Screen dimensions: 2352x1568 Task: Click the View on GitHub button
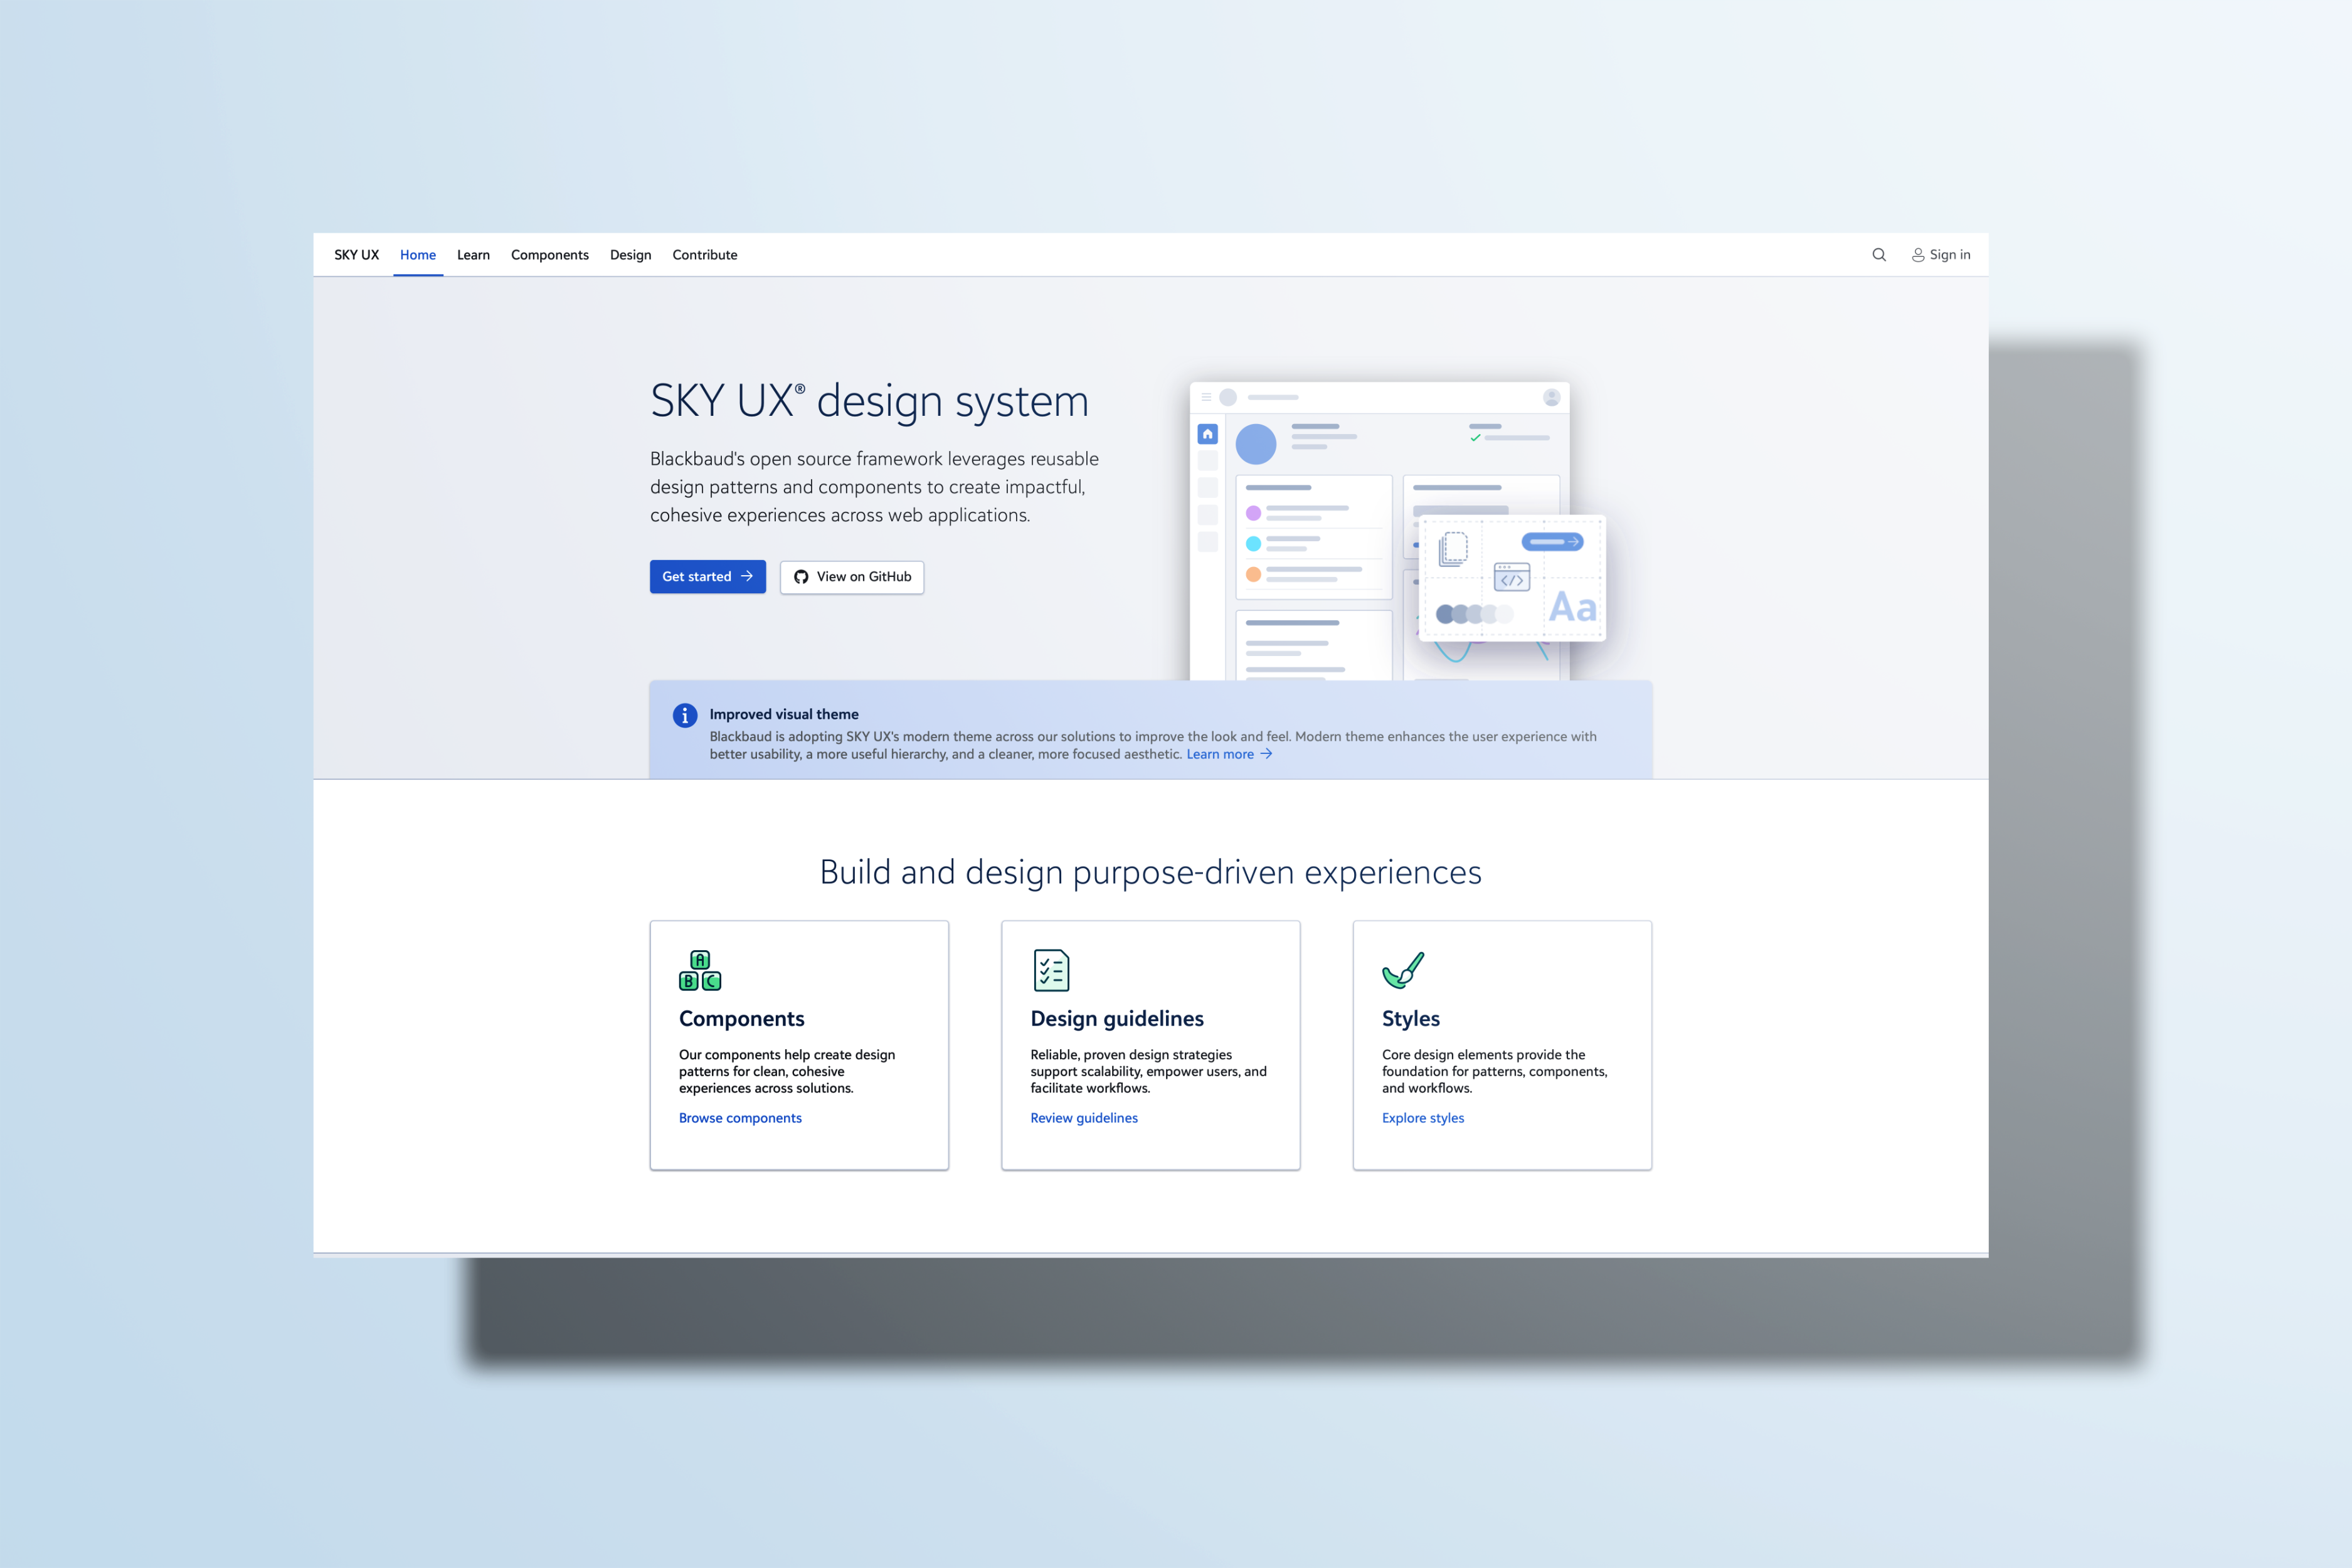point(852,577)
